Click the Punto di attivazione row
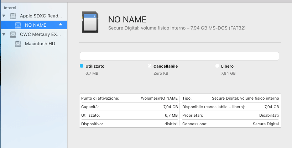292x148 pixels. coord(130,98)
